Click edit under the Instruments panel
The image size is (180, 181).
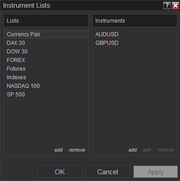click(x=147, y=150)
